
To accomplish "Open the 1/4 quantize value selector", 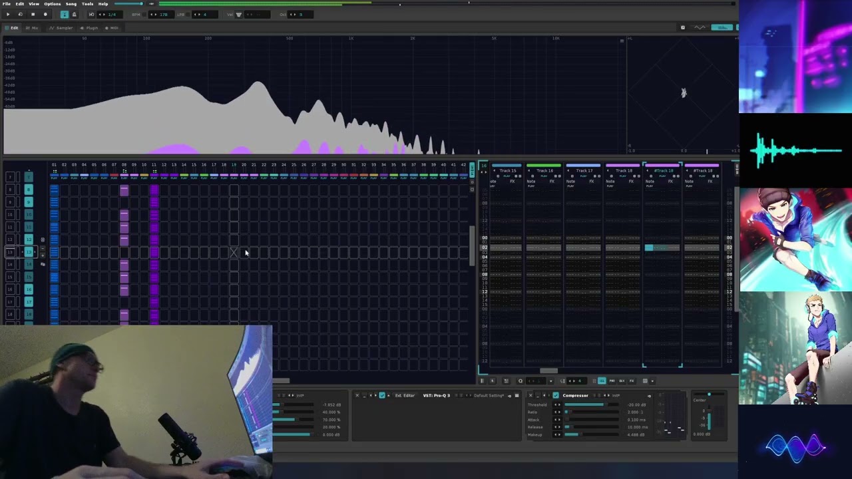I will click(x=110, y=15).
